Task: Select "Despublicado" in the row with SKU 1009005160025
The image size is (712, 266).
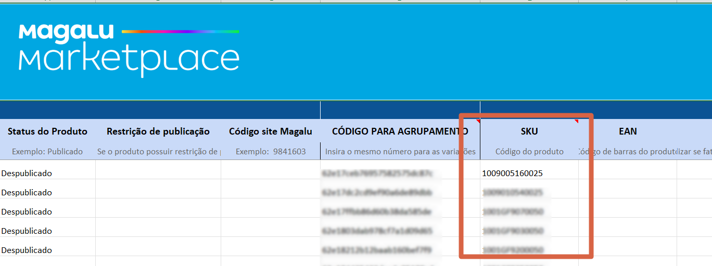Action: 47,170
